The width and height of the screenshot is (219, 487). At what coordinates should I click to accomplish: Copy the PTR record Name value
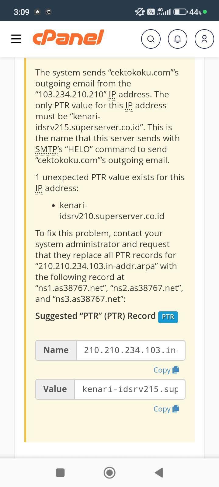pyautogui.click(x=166, y=370)
